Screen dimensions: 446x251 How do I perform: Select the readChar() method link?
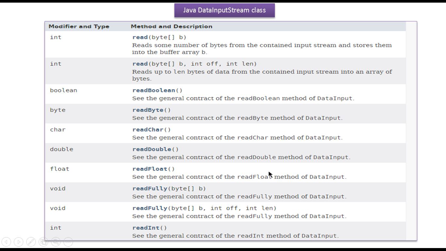pos(148,129)
